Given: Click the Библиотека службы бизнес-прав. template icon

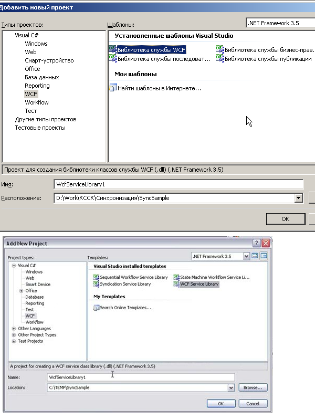Looking at the screenshot, I should tap(220, 49).
